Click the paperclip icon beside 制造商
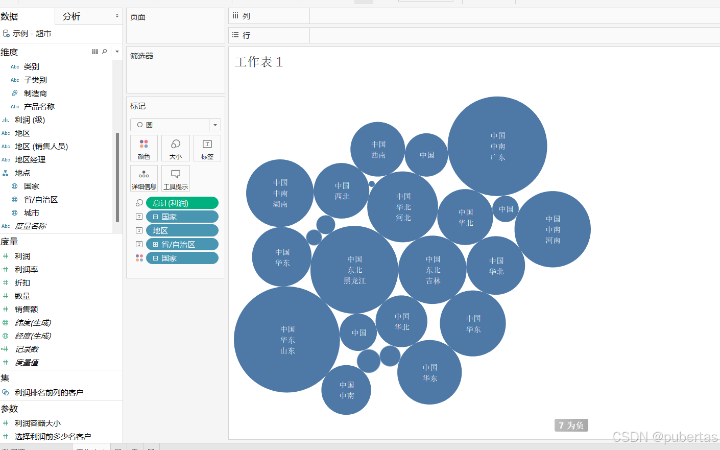720x450 pixels. (15, 93)
